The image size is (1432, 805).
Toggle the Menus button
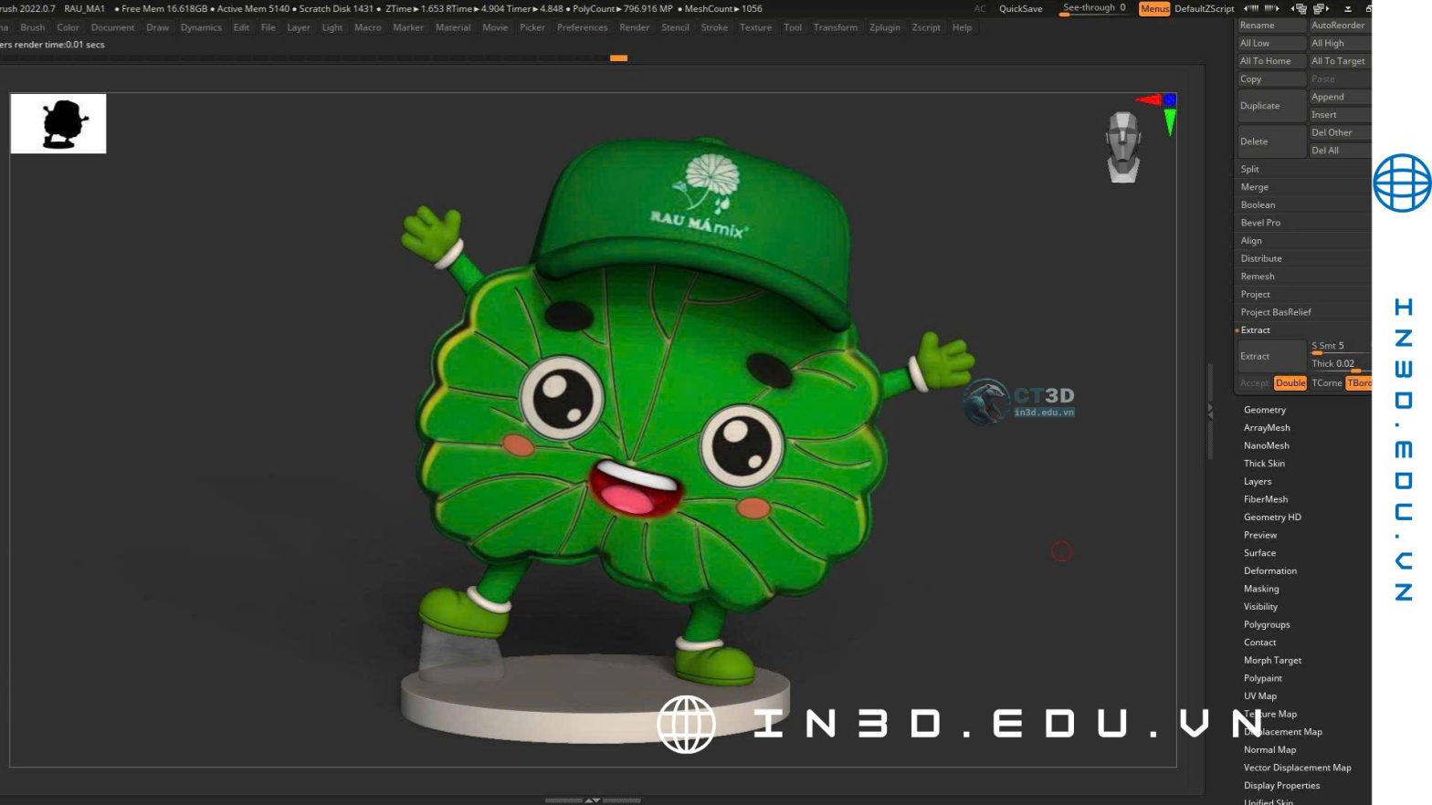point(1154,8)
